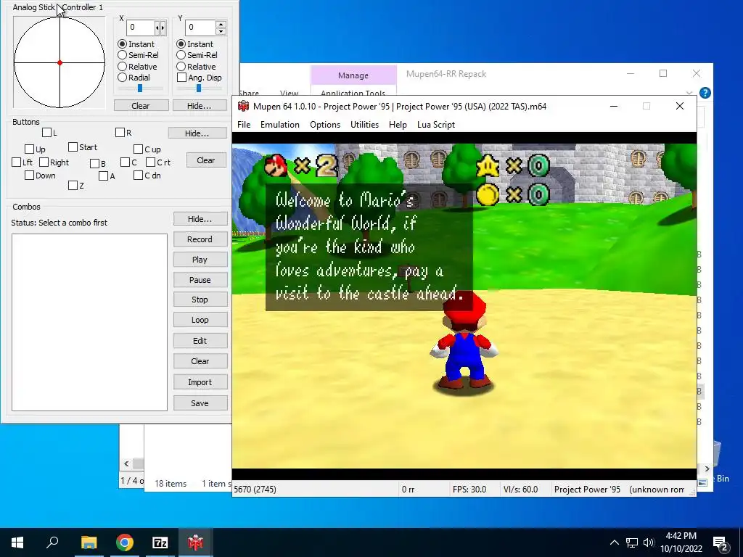Screen dimensions: 743x557
Task: Clear the analog stick values
Action: pos(141,106)
